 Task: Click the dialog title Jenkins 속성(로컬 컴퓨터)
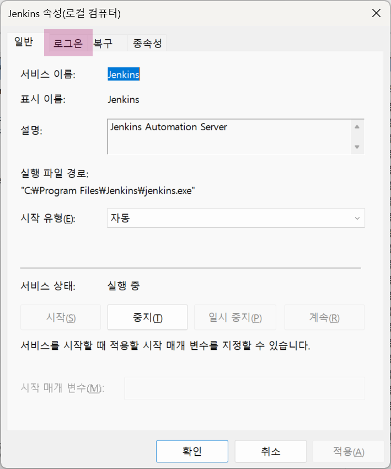65,13
